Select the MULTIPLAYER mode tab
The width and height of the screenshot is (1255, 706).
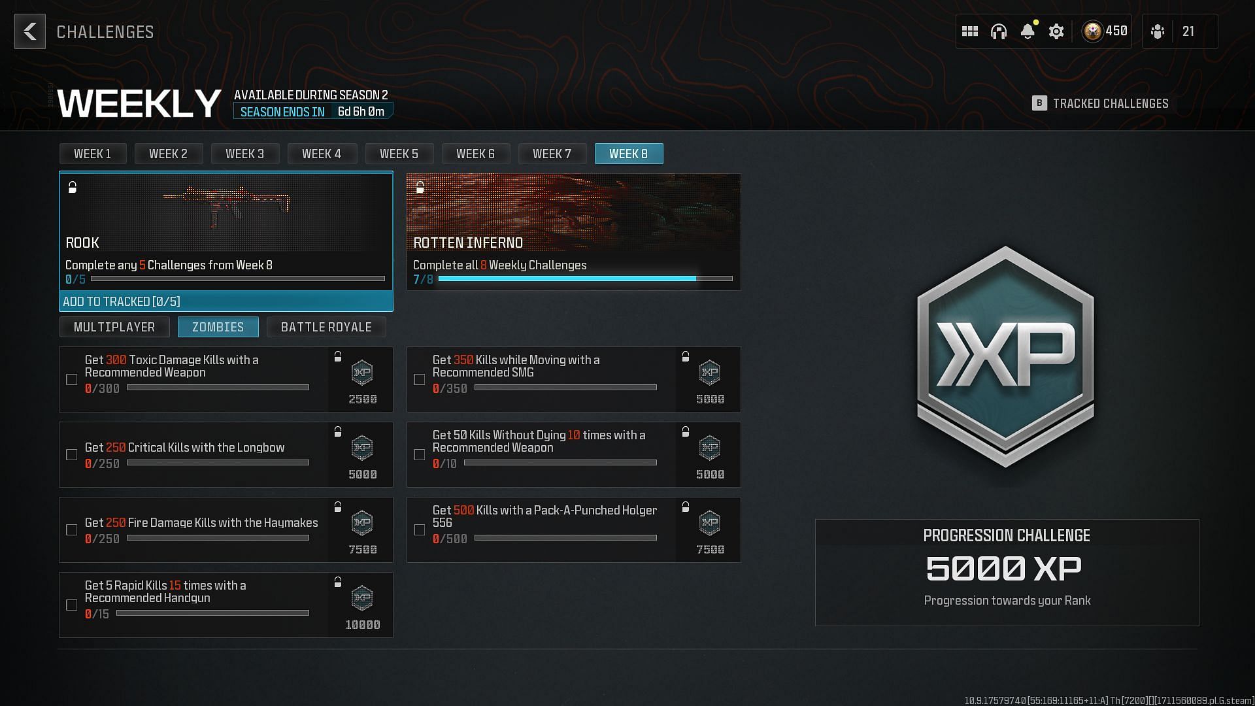coord(114,327)
